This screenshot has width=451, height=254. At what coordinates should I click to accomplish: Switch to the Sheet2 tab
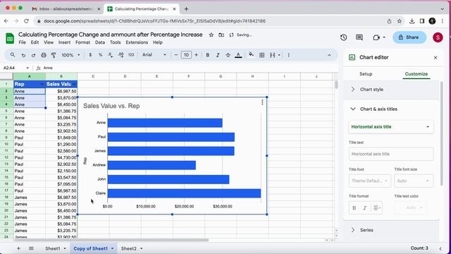(x=128, y=248)
